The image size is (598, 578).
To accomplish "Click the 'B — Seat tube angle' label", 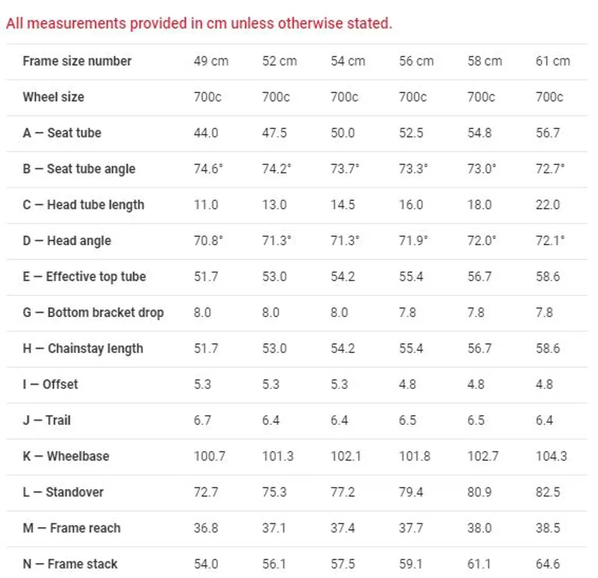I will pos(78,169).
